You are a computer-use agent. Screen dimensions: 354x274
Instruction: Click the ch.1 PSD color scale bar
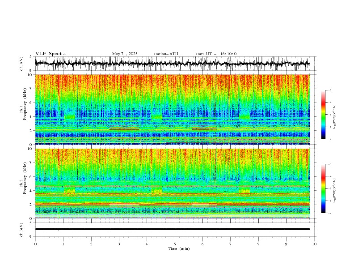click(324, 114)
